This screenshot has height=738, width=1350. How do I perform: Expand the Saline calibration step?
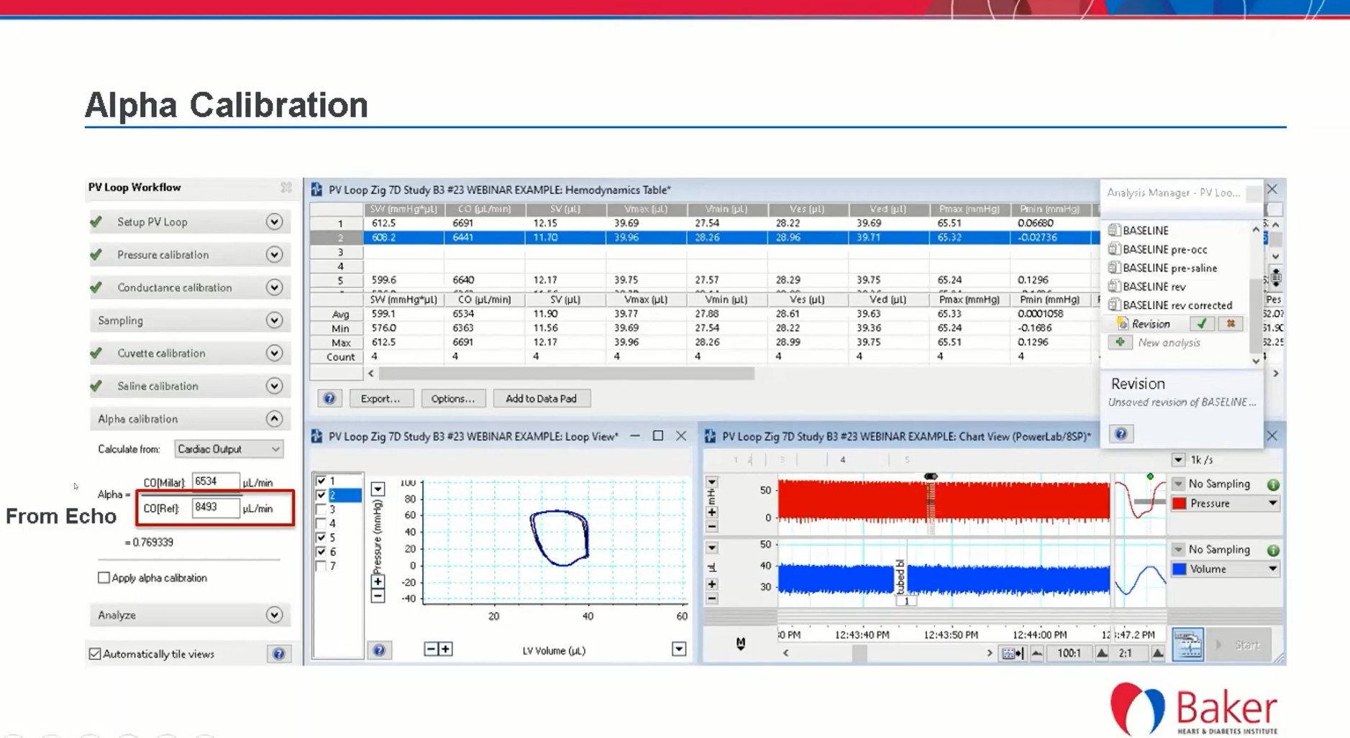tap(274, 387)
